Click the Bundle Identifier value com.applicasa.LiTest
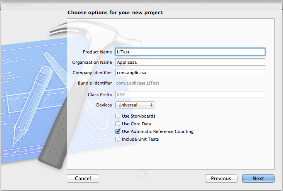283x191 pixels. [x=138, y=83]
